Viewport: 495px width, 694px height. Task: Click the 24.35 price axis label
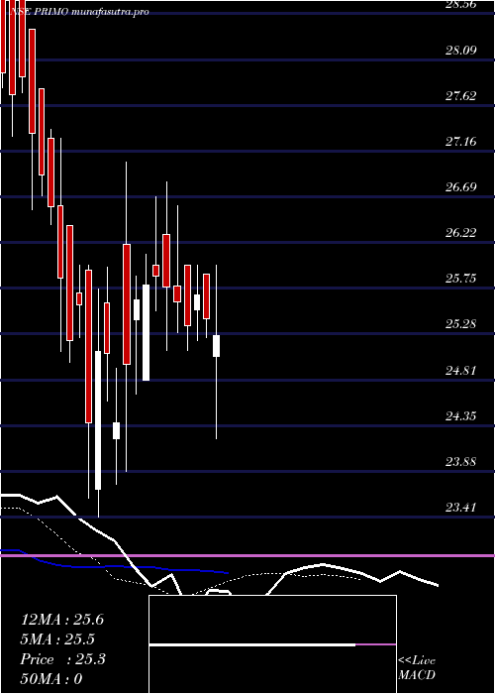pyautogui.click(x=460, y=416)
